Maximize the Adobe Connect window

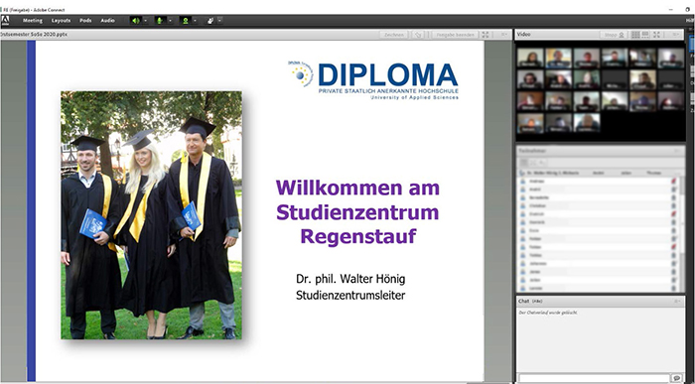688,9
